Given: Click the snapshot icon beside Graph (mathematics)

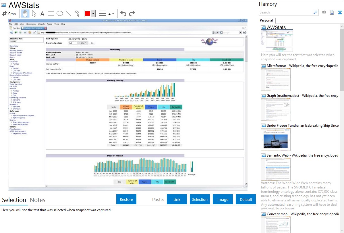Looking at the screenshot, I should (x=263, y=96).
